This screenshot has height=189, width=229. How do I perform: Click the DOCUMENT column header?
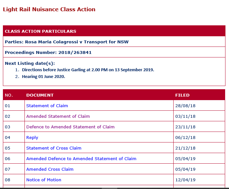[x=40, y=95]
